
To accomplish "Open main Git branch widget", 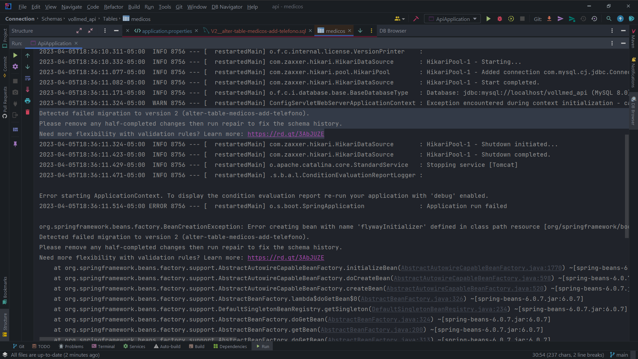I will [619, 355].
